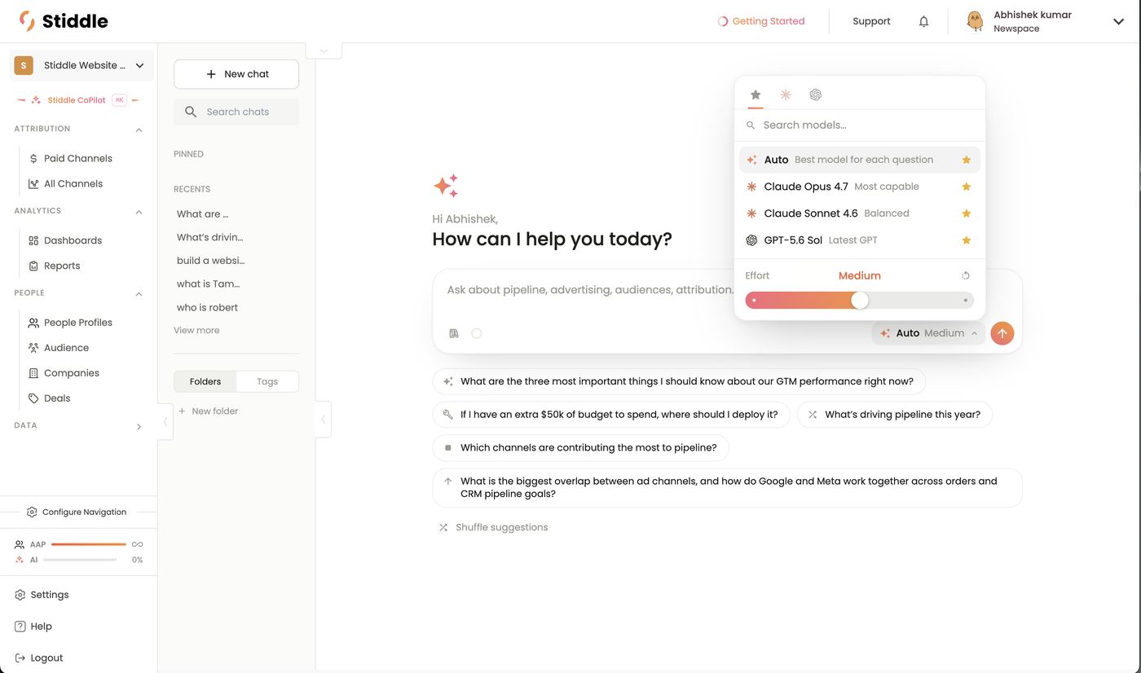1141x673 pixels.
Task: Open the Getting Started link
Action: pos(760,21)
